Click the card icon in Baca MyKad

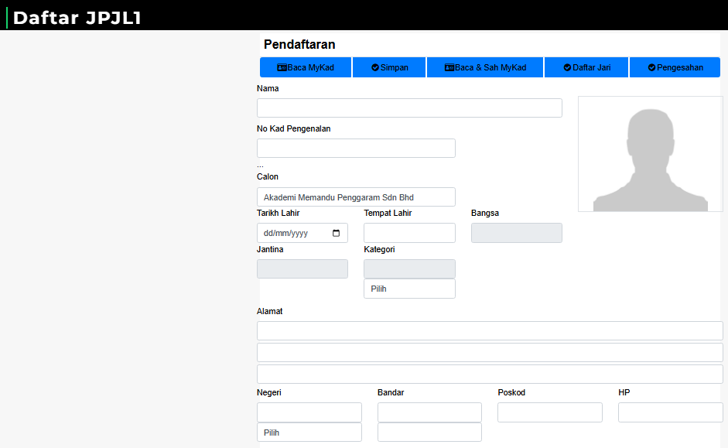(x=282, y=68)
